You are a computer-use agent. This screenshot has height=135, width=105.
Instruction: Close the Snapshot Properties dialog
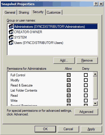point(101,4)
